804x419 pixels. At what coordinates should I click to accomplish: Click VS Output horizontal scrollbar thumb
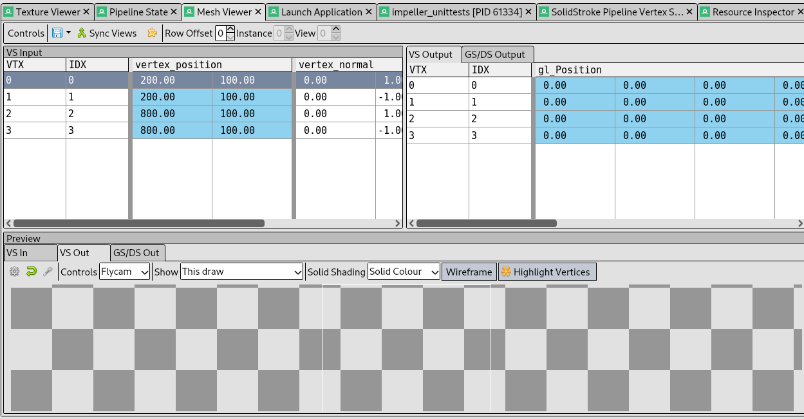point(486,223)
